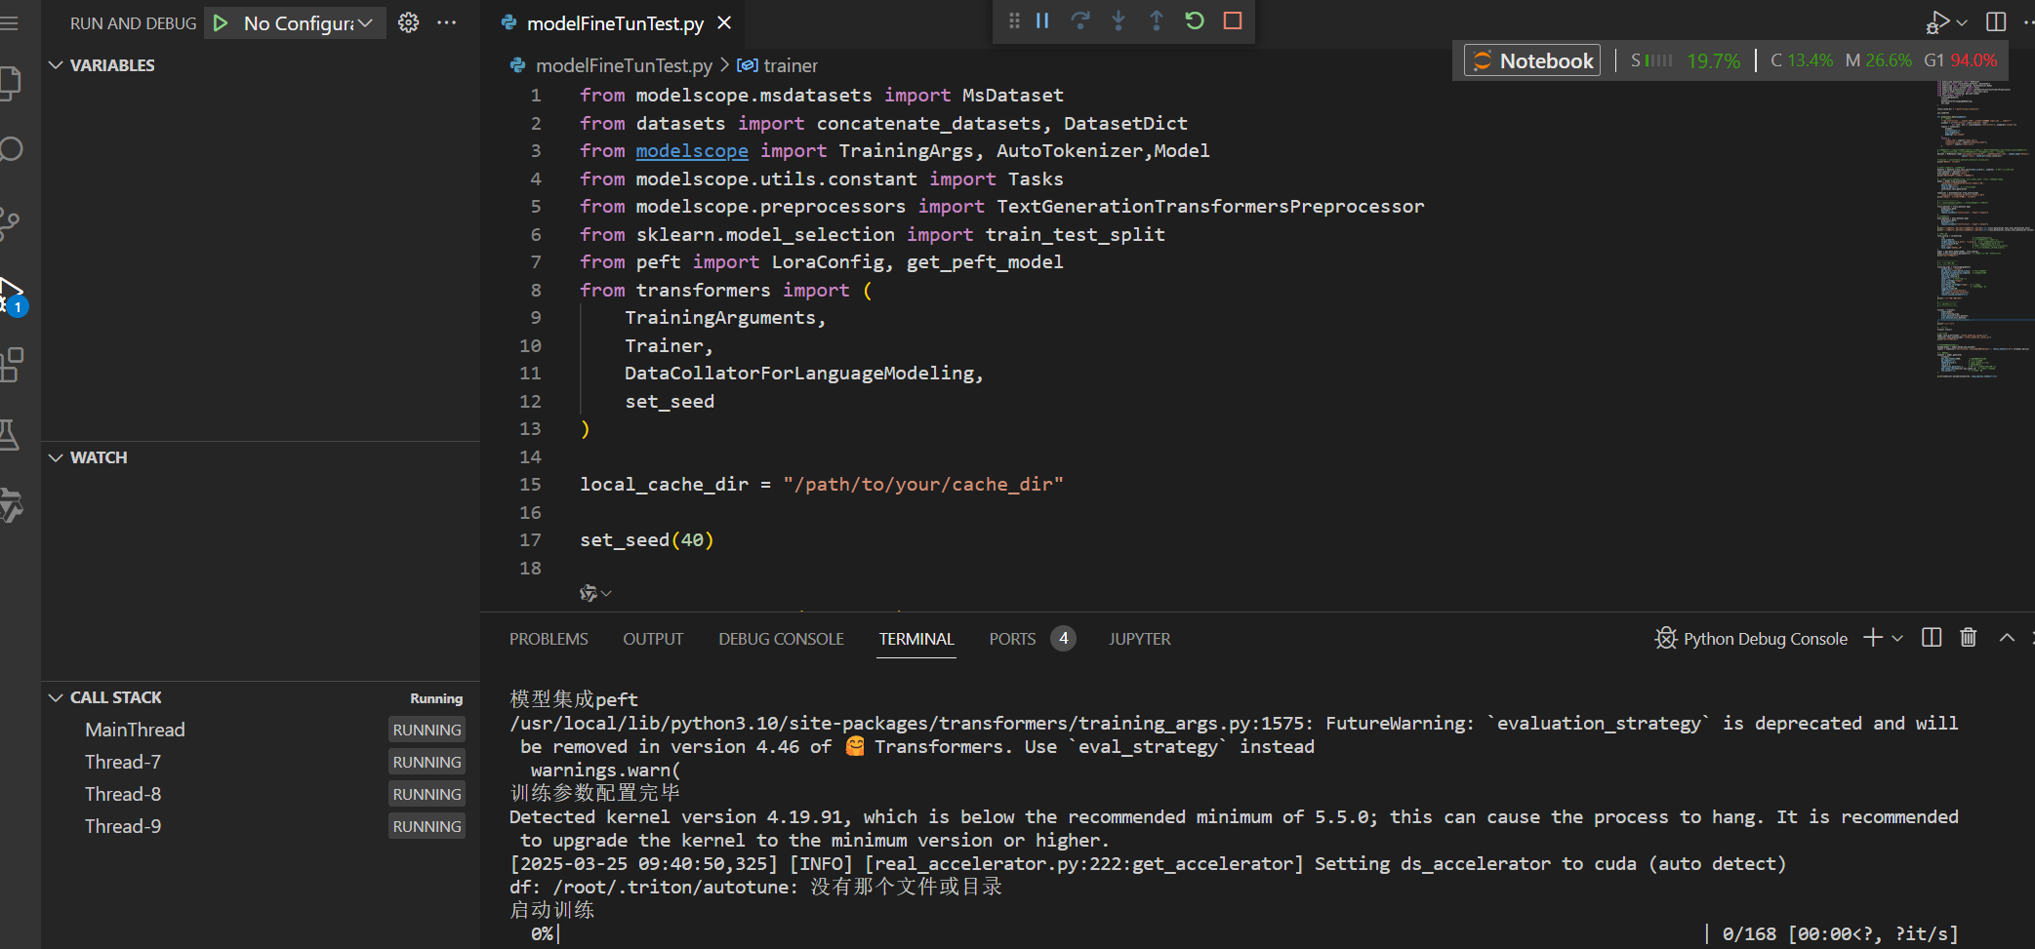This screenshot has height=949, width=2035.
Task: Pause the debug session
Action: pos(1042,20)
